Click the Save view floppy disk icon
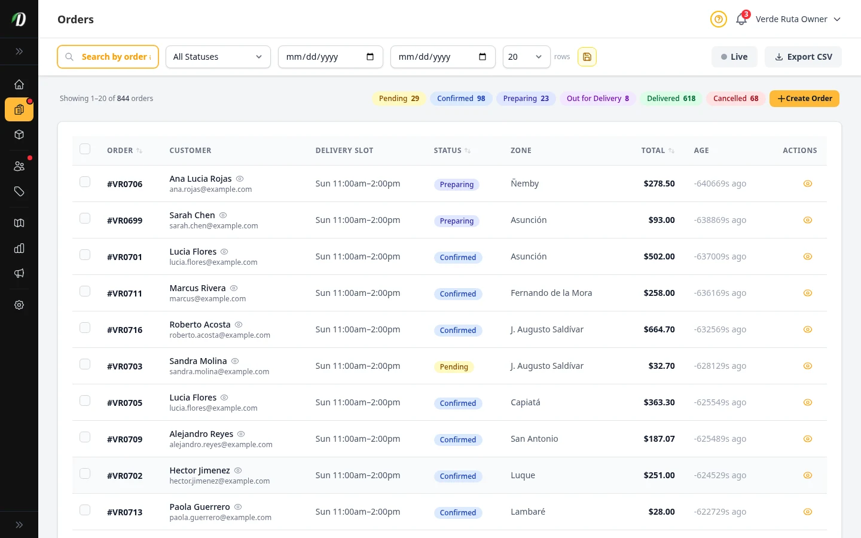 (587, 57)
